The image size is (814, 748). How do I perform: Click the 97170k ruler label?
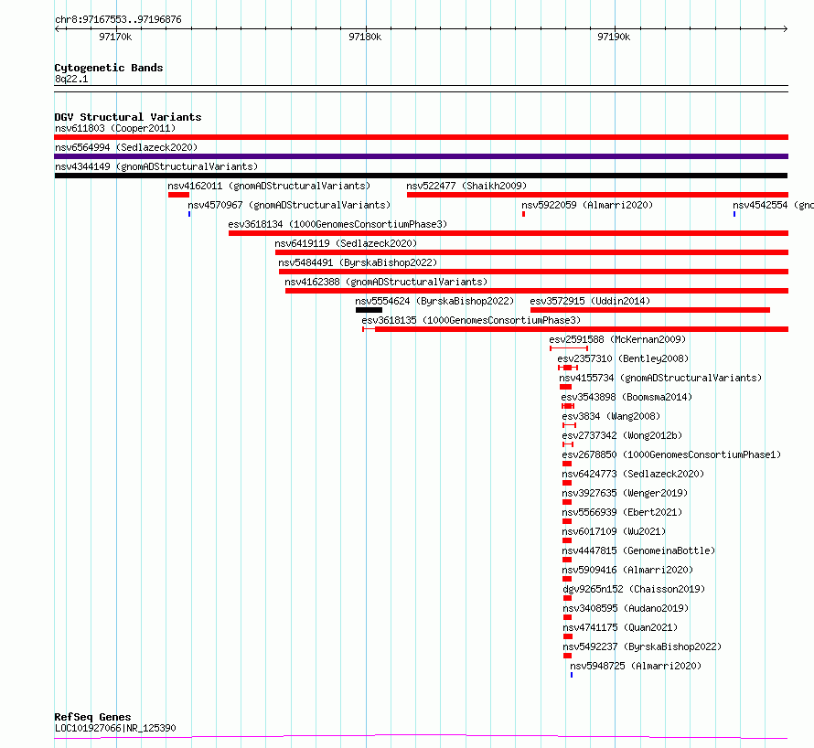point(115,37)
